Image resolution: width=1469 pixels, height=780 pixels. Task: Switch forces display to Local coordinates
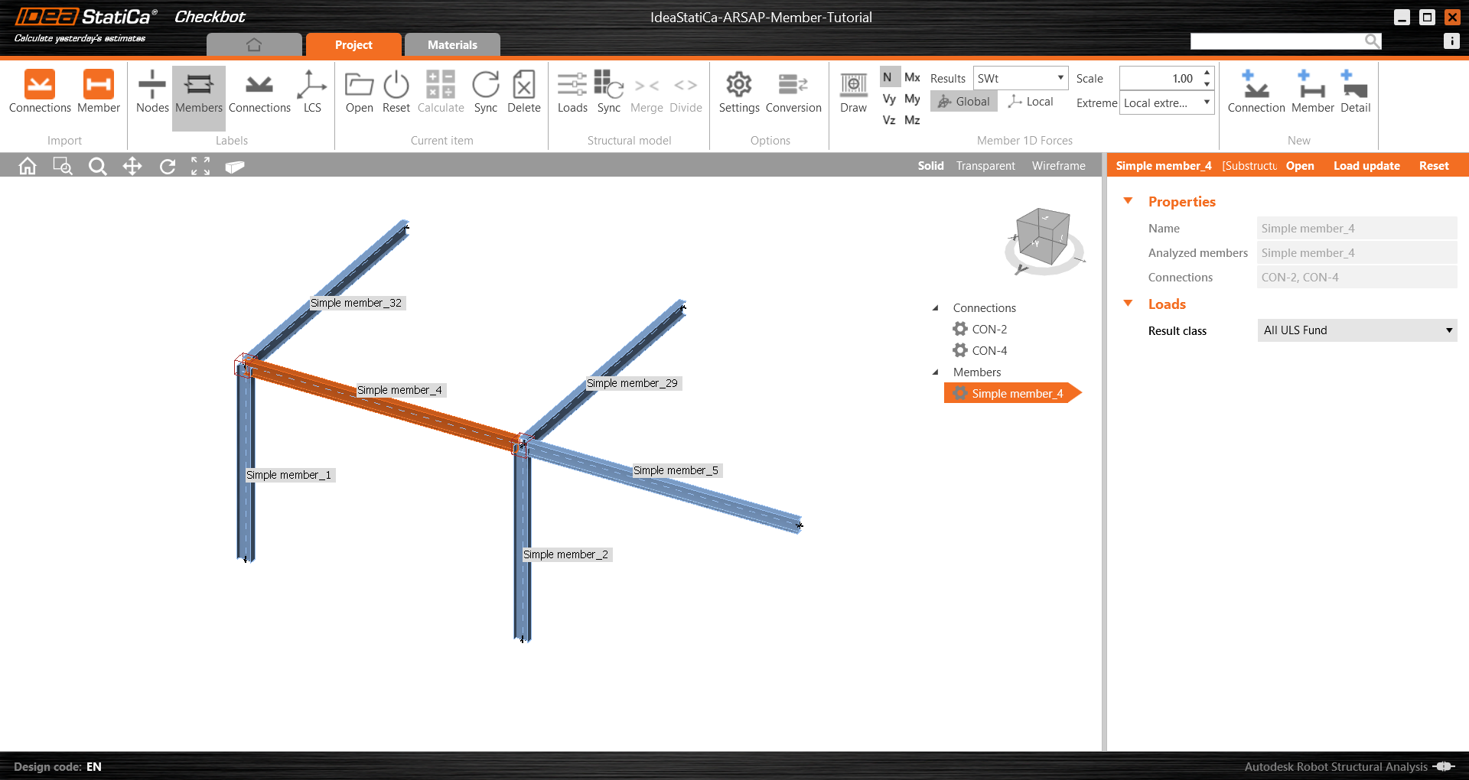point(1031,101)
